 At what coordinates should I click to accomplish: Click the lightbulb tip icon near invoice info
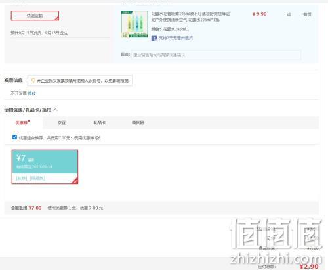click(x=33, y=81)
